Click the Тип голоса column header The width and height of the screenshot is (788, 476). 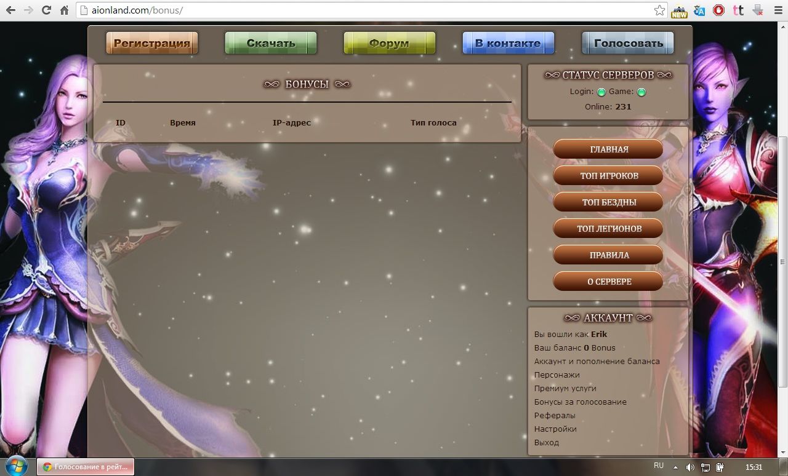point(434,122)
